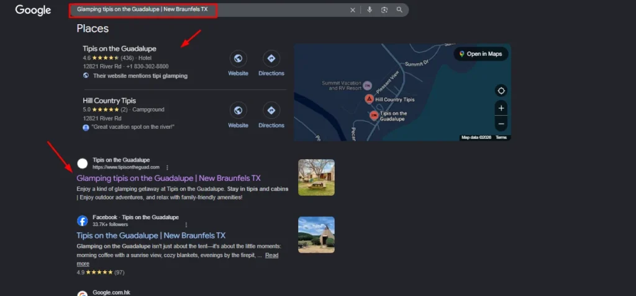Open the Facebook result tipi thumbnail
The height and width of the screenshot is (296, 636).
pos(316,235)
